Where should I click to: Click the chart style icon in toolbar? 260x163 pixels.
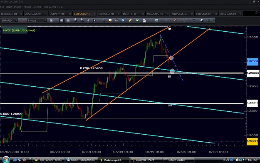[51, 20]
